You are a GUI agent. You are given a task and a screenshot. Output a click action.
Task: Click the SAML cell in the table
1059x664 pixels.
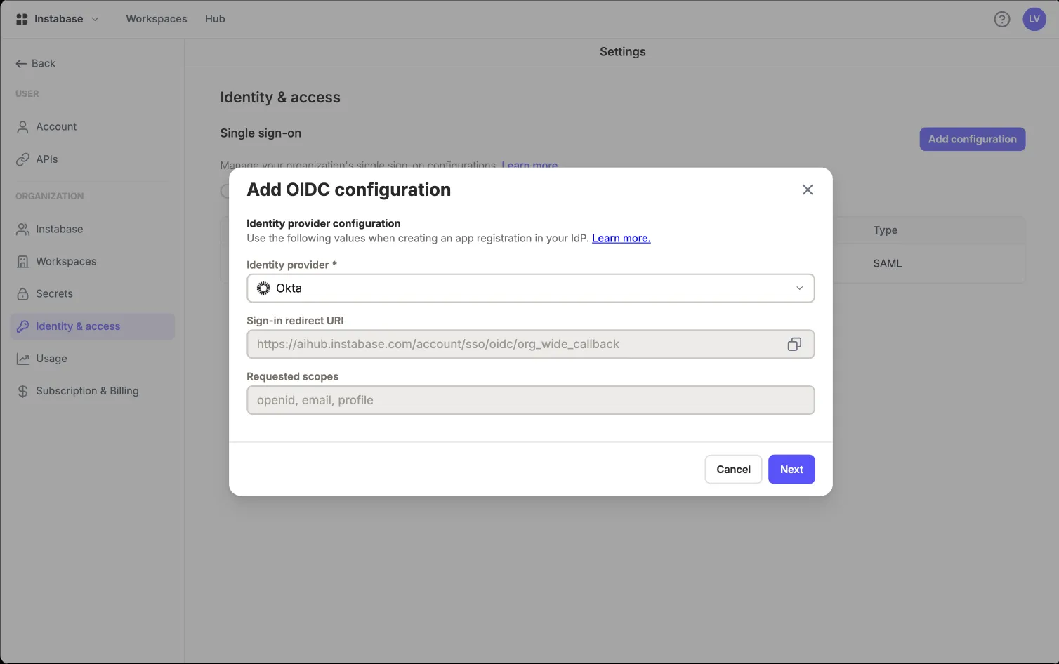pyautogui.click(x=887, y=263)
